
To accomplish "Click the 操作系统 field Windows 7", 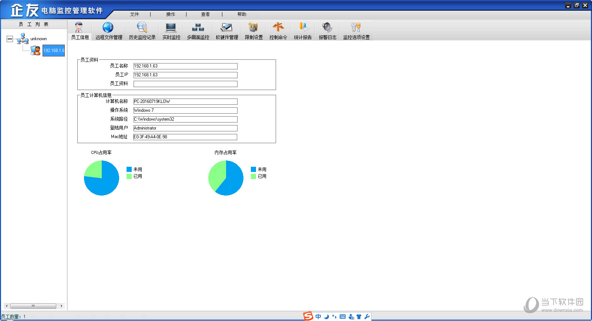I will point(185,110).
